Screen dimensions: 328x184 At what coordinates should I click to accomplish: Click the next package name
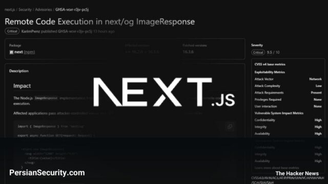(18, 52)
